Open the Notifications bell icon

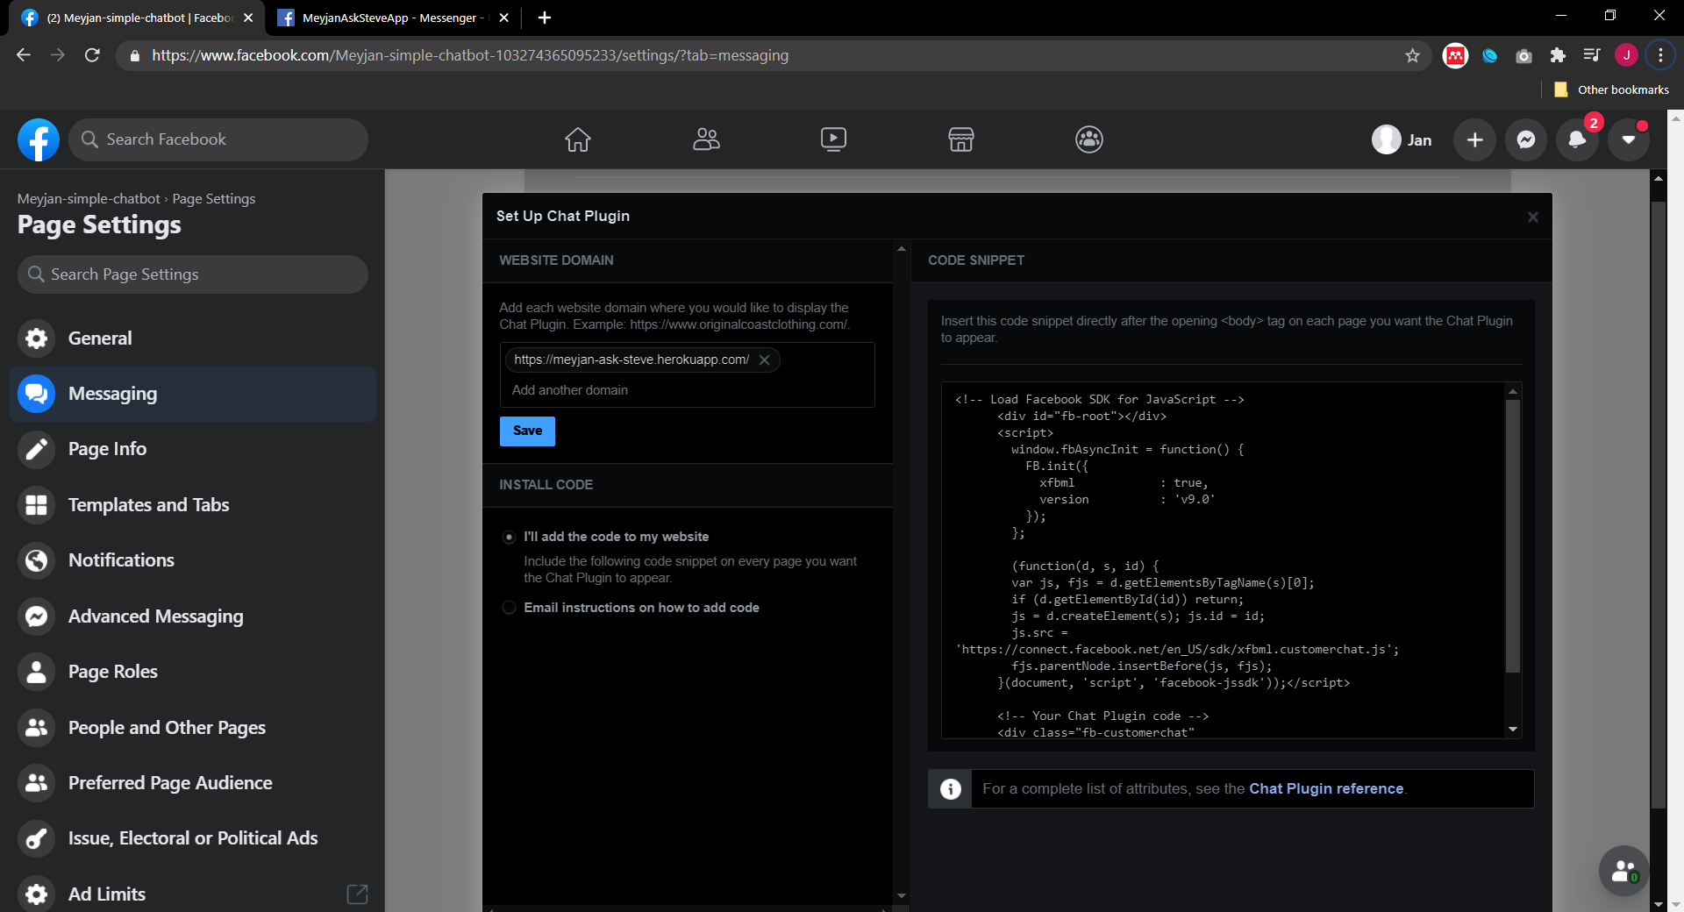coord(1577,140)
